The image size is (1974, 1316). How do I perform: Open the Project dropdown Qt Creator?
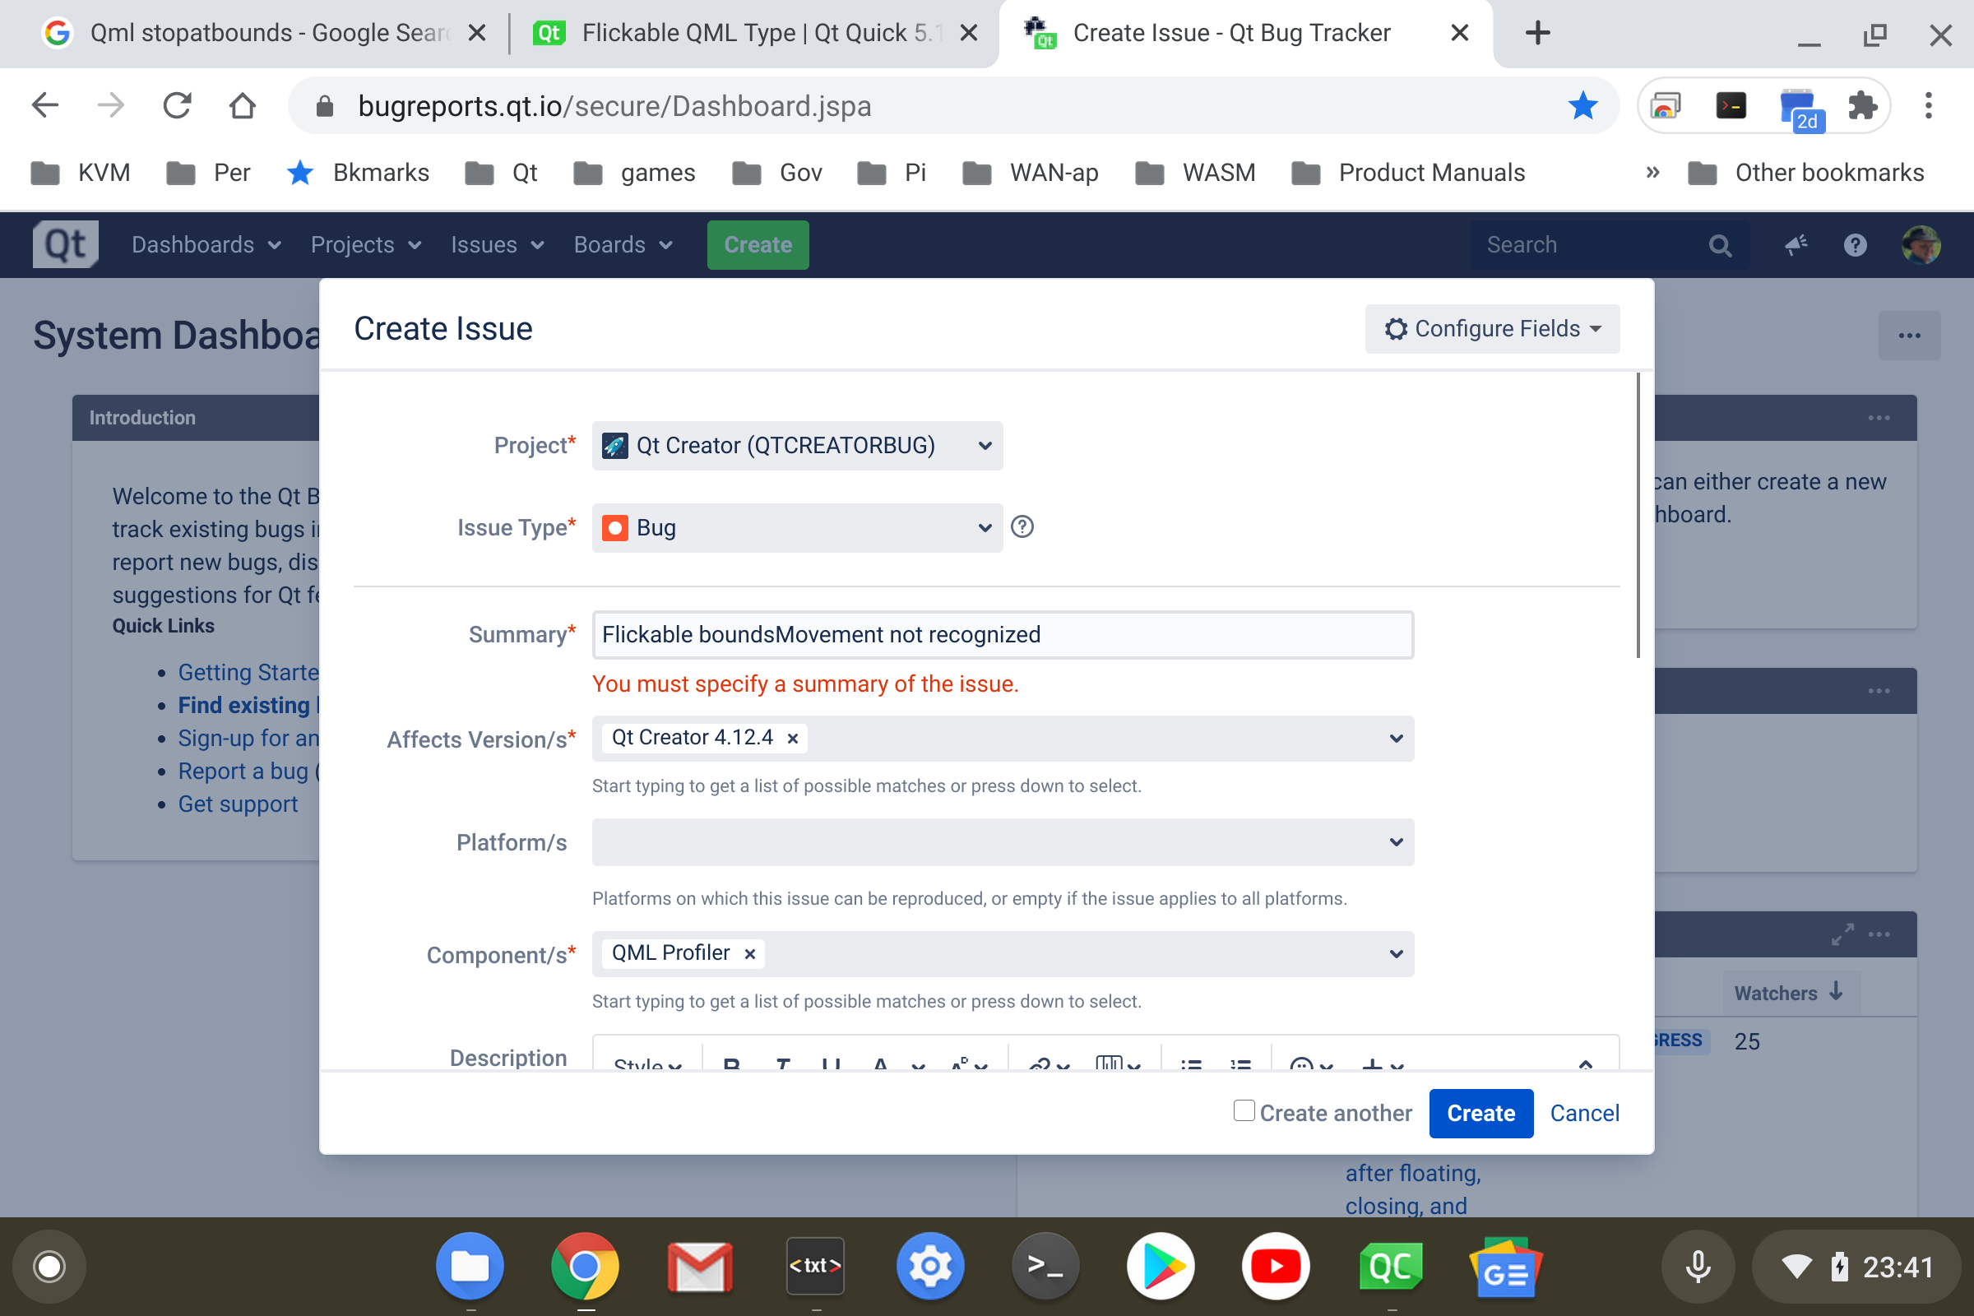coord(796,446)
